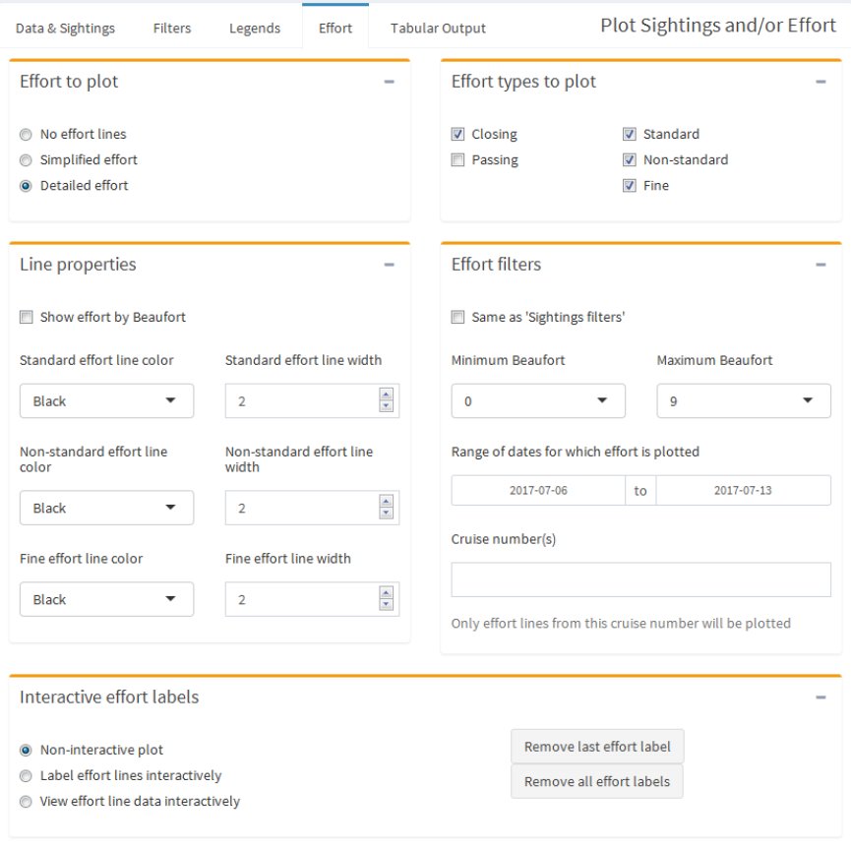Open the Data & Sightings tab
The height and width of the screenshot is (849, 851).
[65, 29]
